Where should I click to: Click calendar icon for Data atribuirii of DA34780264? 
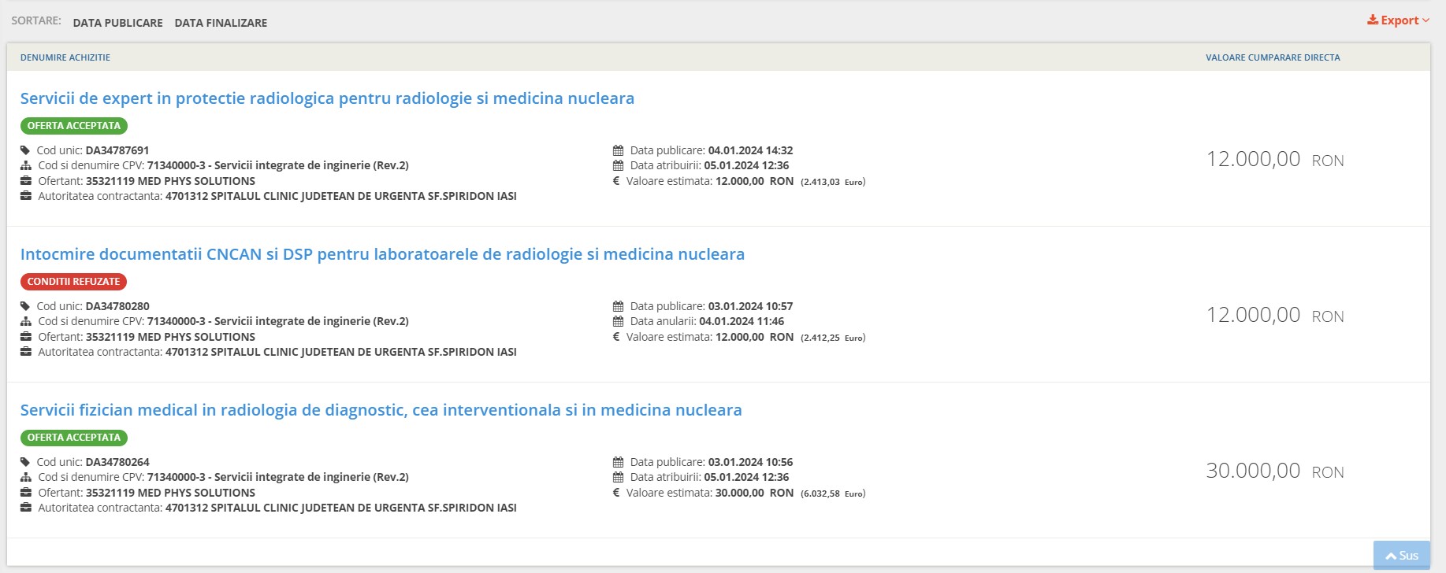point(618,477)
